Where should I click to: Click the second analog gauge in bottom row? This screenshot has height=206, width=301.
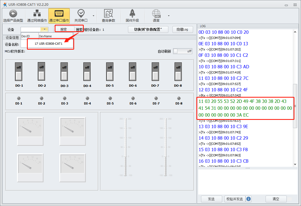coord(73,168)
